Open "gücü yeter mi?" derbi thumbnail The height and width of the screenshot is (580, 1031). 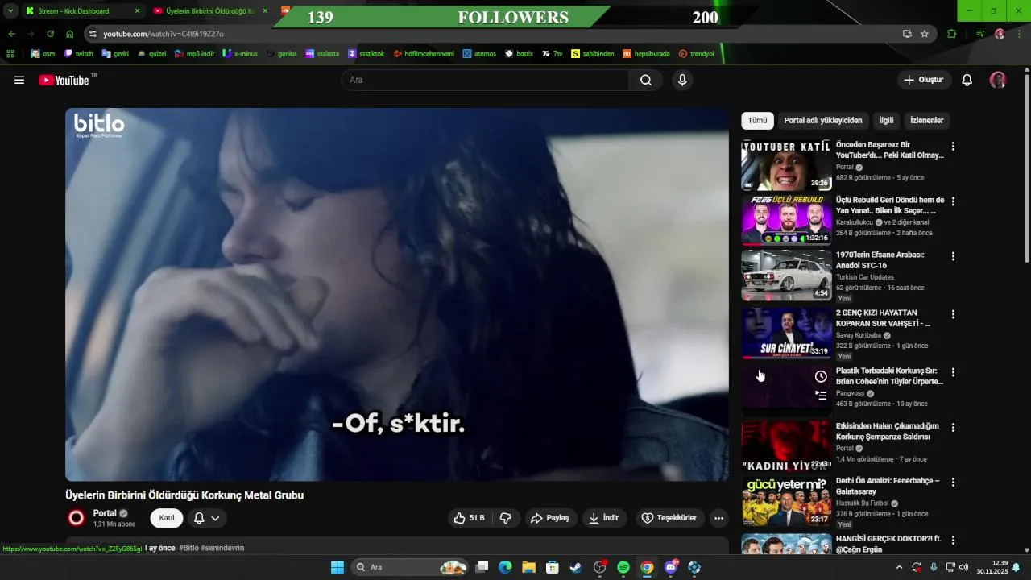(786, 500)
